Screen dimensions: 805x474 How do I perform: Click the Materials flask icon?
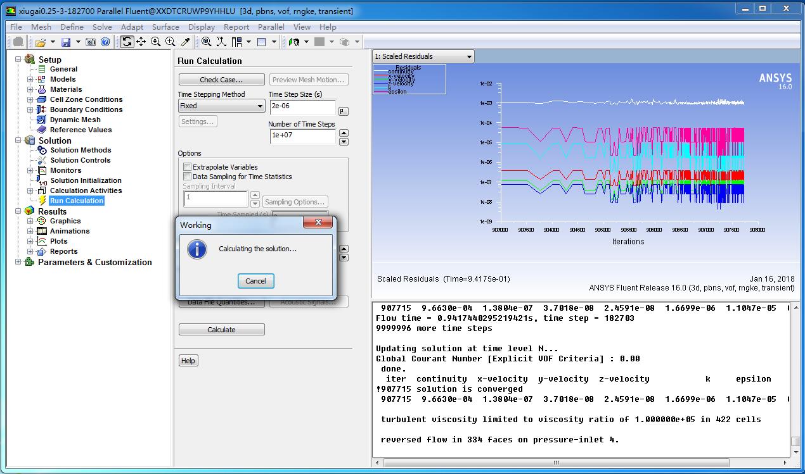[x=42, y=89]
